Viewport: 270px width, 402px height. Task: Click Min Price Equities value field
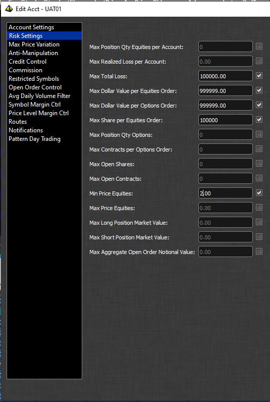click(226, 193)
